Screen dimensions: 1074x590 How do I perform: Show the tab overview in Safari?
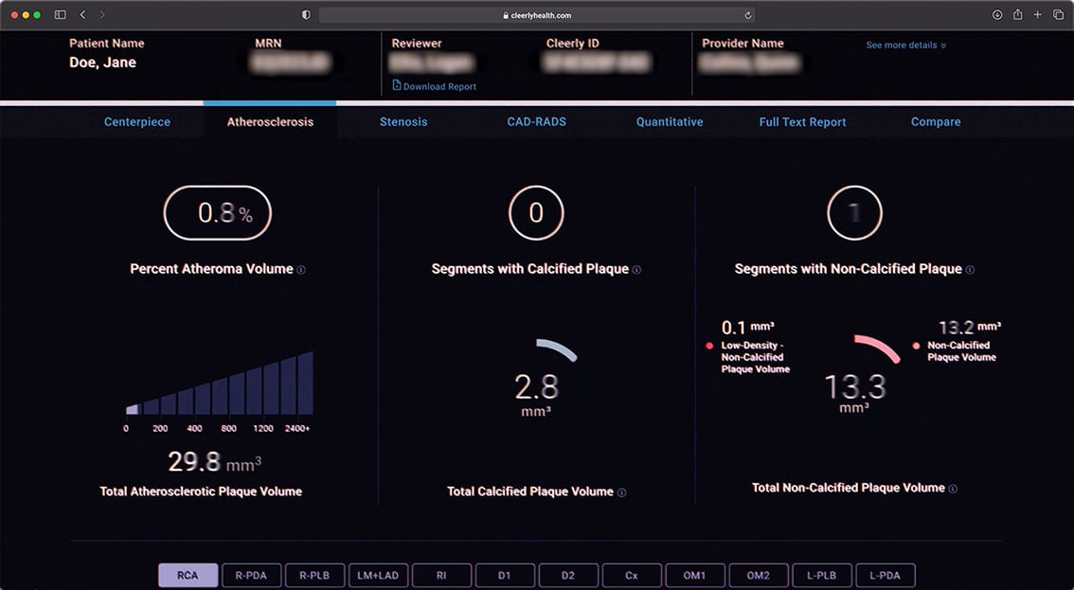click(x=1058, y=15)
